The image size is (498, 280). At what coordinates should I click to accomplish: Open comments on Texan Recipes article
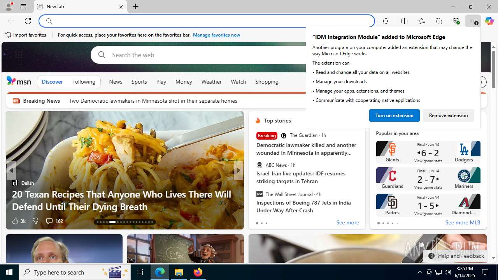(54, 221)
